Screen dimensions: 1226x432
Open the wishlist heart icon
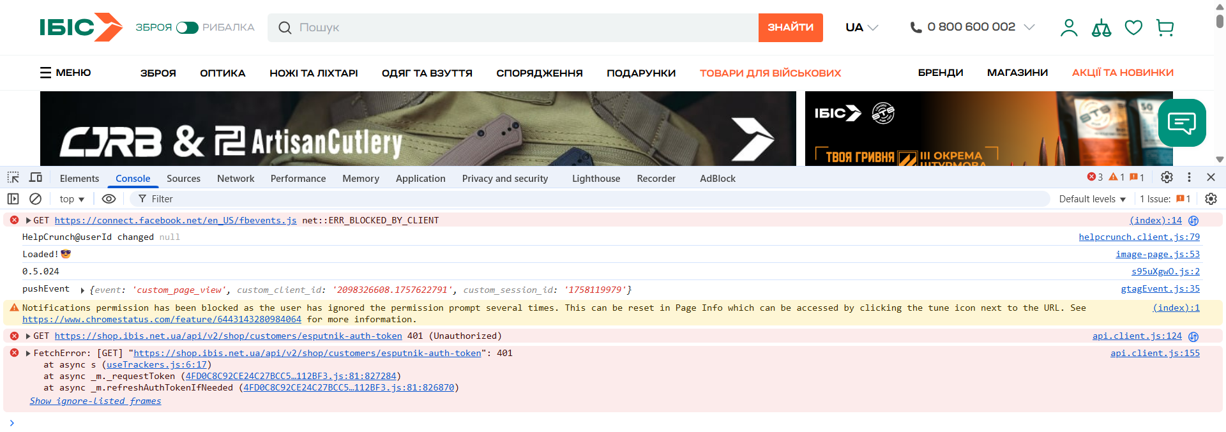pos(1133,27)
